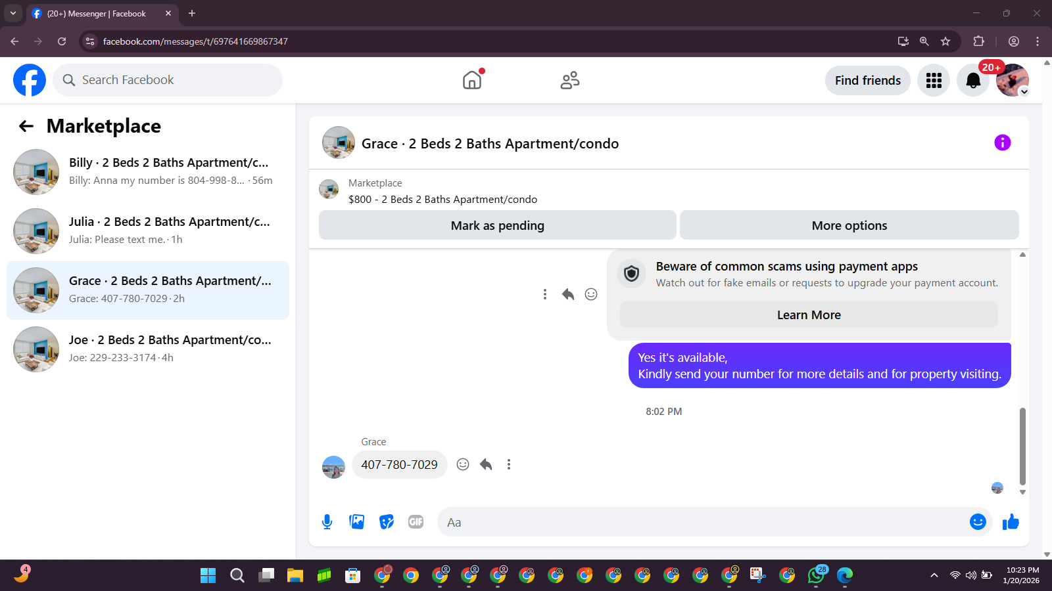
Task: Open Microsoft Store from taskbar
Action: [x=353, y=575]
